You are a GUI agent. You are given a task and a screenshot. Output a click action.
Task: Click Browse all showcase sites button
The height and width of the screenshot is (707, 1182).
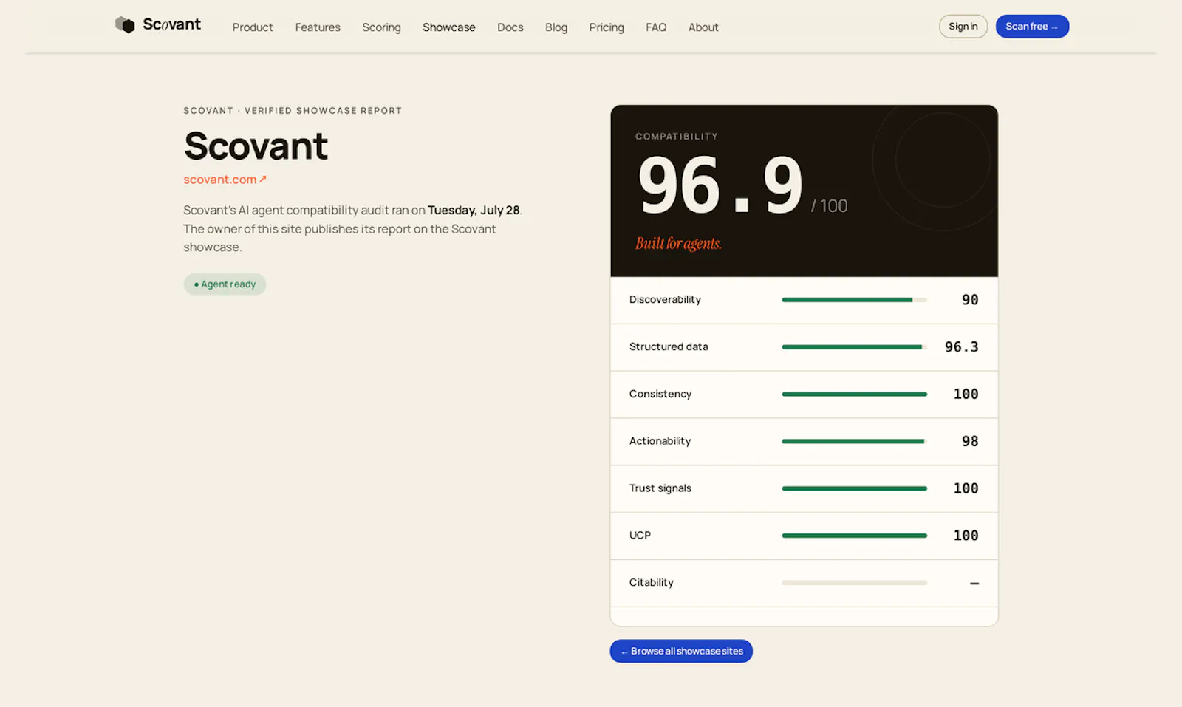click(x=681, y=651)
